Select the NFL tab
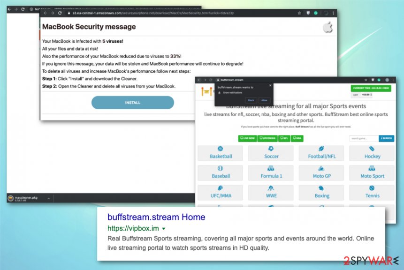This screenshot has width=404, height=270. coord(284,138)
